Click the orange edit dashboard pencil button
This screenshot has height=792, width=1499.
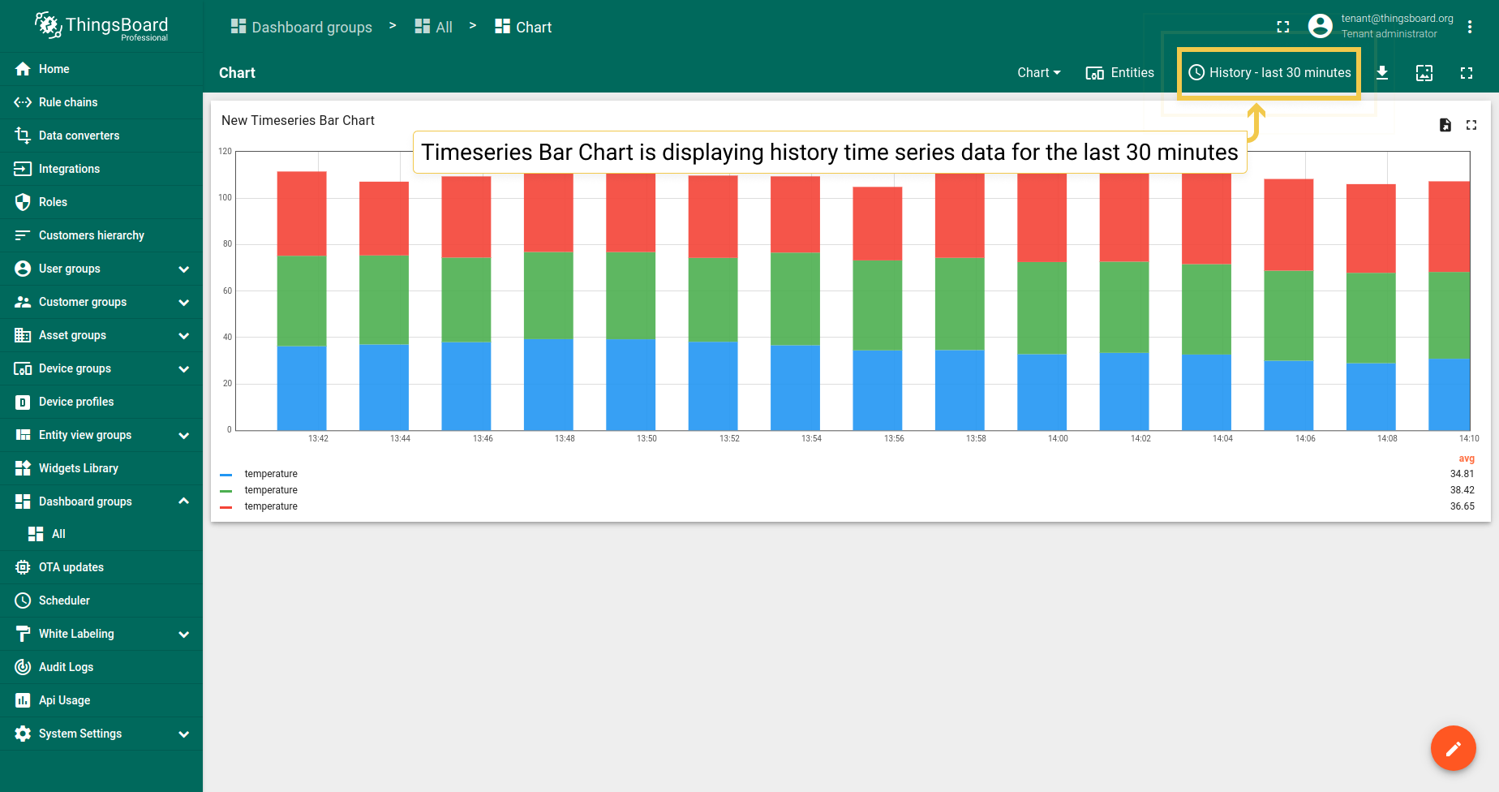tap(1453, 748)
